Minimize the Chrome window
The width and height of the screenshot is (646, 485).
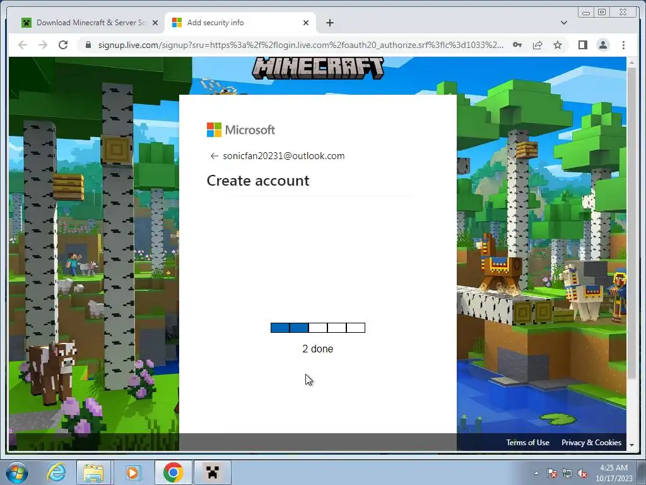(586, 13)
